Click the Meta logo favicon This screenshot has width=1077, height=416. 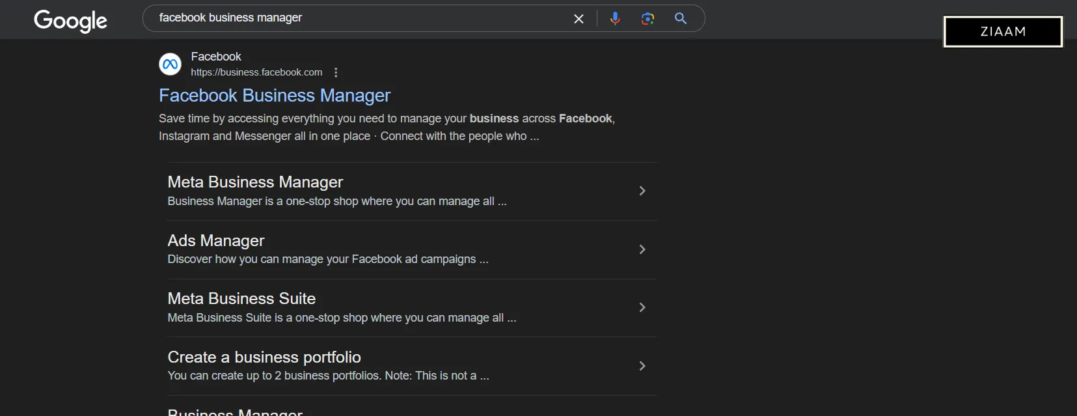point(170,64)
